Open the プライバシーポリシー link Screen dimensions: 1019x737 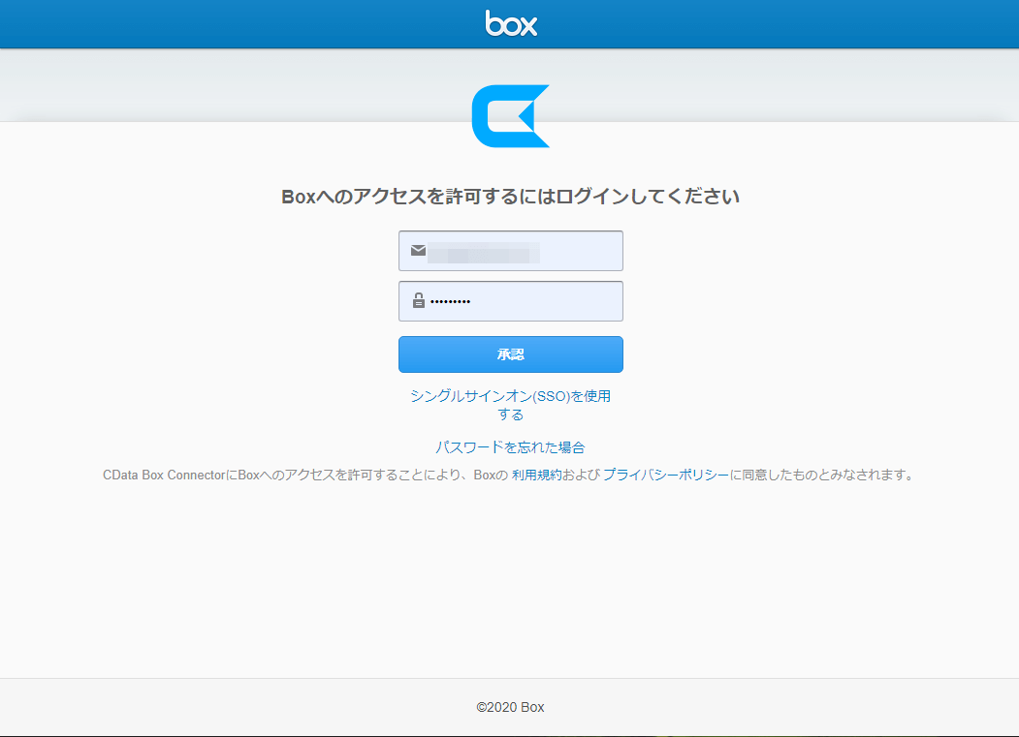tap(666, 476)
